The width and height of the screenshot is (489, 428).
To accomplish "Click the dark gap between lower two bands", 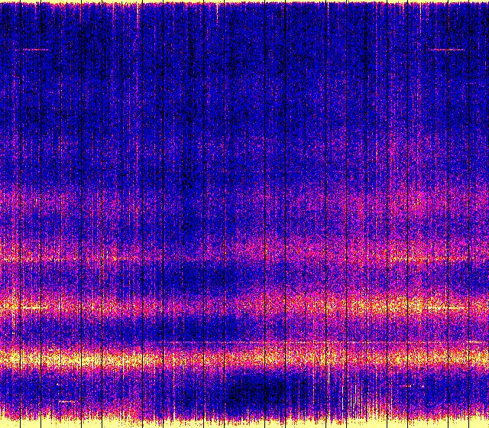I will click(244, 330).
